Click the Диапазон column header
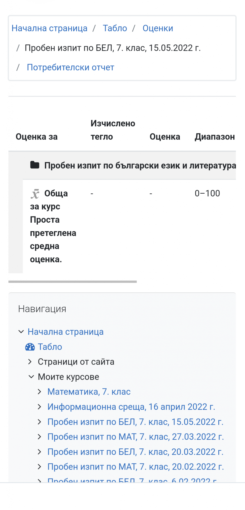Screen dimensions: 245x510 (x=215, y=137)
